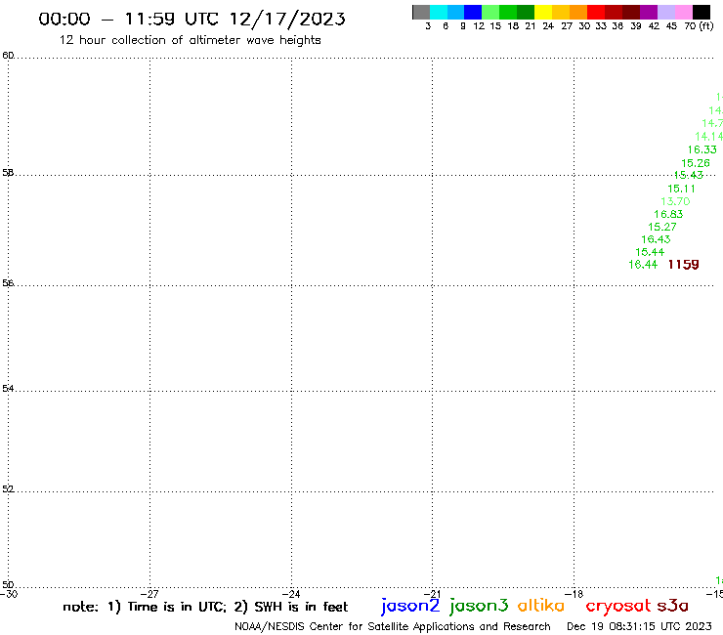Click the latitude label 50
The image size is (723, 635).
8,585
